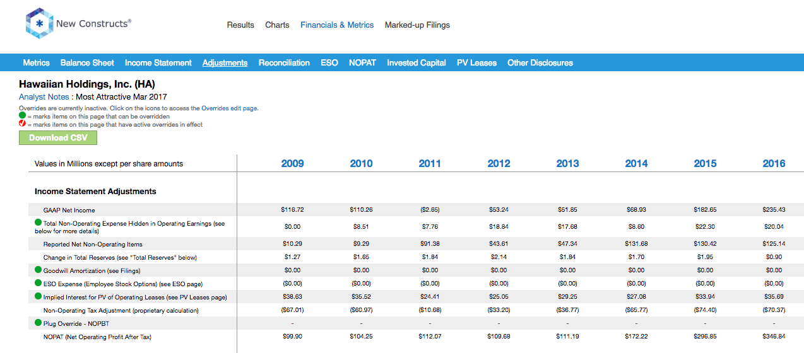Click GAAP Net Income 2016 value $235.43
This screenshot has height=353, width=804.
(x=774, y=210)
